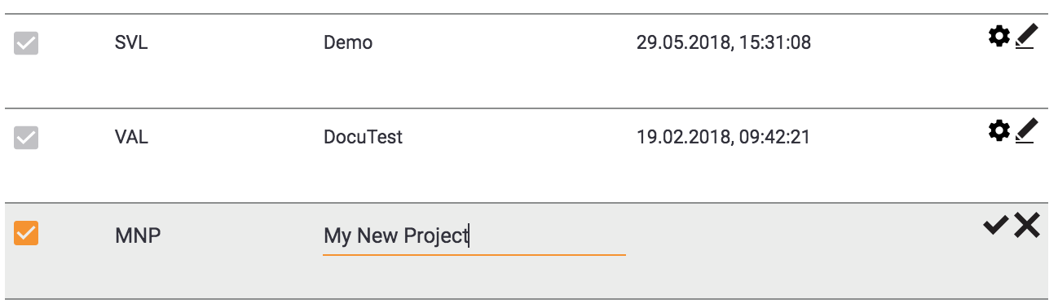Cancel new project with X icon
The image size is (1058, 308).
(1027, 226)
